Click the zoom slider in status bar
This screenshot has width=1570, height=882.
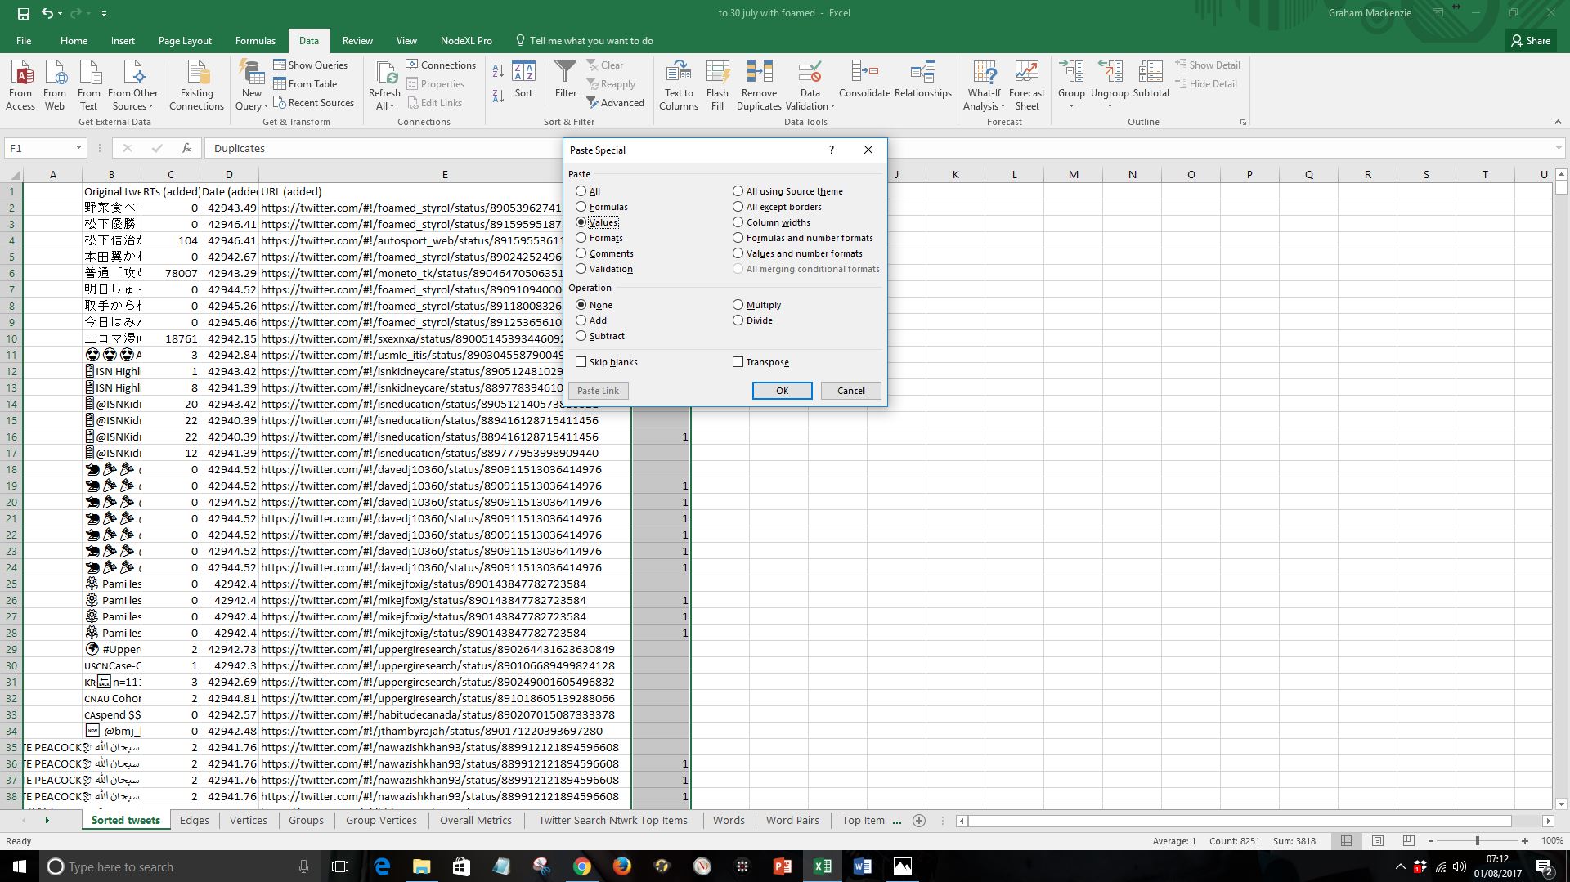(x=1477, y=840)
